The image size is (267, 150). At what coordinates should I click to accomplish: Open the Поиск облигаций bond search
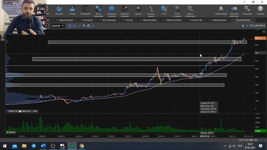pos(190,11)
